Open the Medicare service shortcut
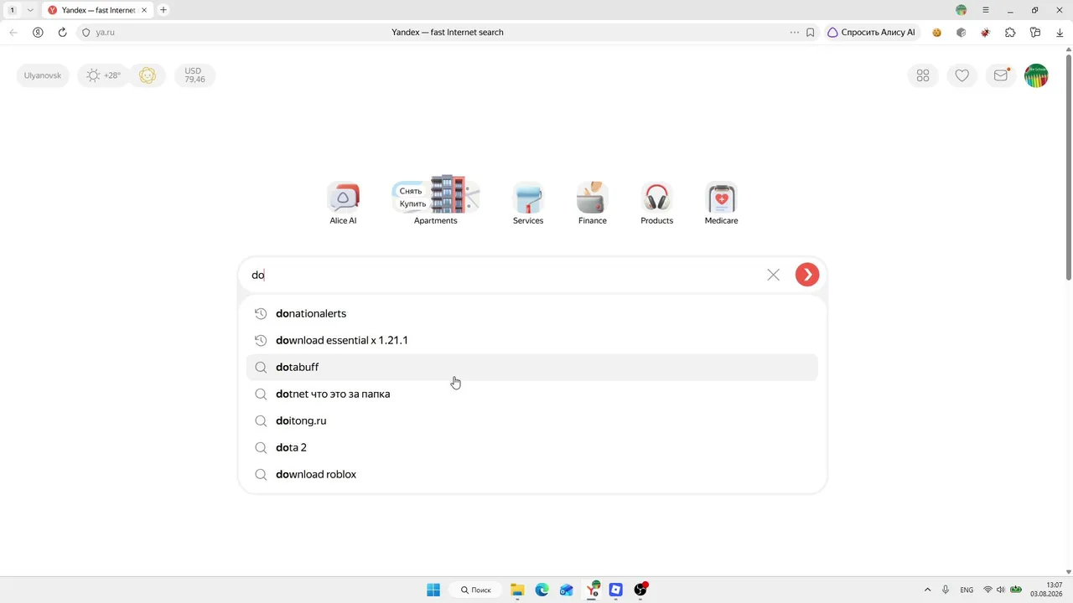The width and height of the screenshot is (1073, 603). (721, 204)
